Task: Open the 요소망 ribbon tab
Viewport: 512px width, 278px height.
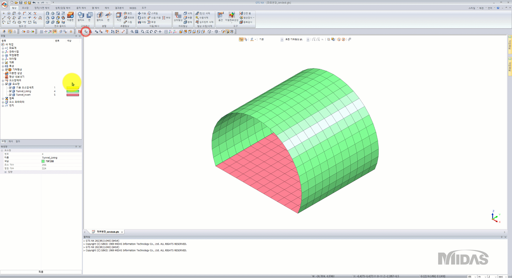Action: pos(25,8)
